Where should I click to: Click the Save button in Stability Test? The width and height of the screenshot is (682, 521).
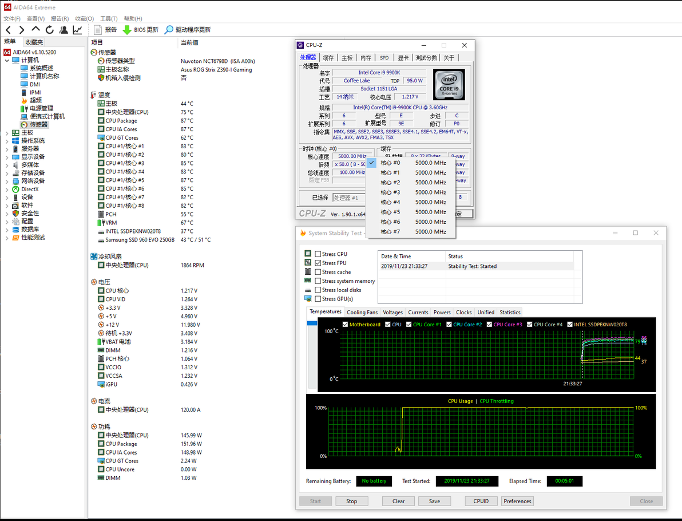click(434, 502)
